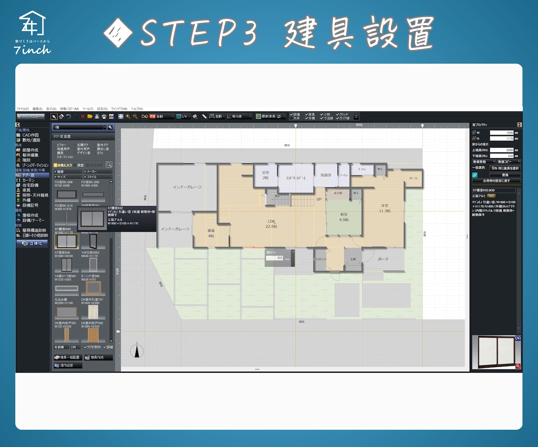Viewport: 538px width, 447px height.
Task: Click the 立体化 button
Action: tap(32, 243)
